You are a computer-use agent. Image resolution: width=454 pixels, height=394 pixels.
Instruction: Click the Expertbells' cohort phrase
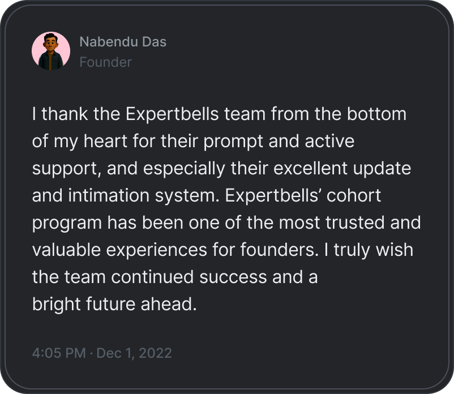click(x=303, y=195)
